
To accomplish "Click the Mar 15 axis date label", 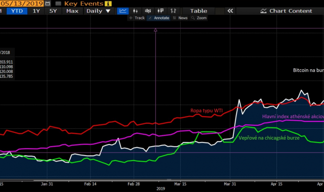I will tap(180, 184).
